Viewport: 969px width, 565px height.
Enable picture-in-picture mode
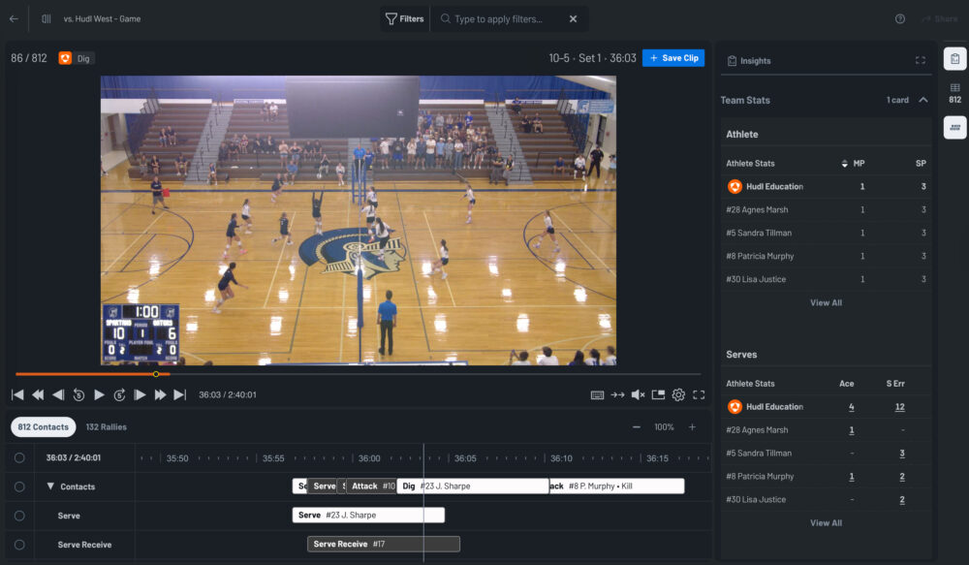658,394
